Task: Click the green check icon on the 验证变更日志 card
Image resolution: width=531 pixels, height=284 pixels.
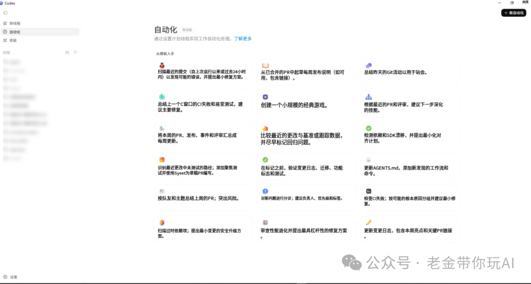Action: [x=265, y=160]
